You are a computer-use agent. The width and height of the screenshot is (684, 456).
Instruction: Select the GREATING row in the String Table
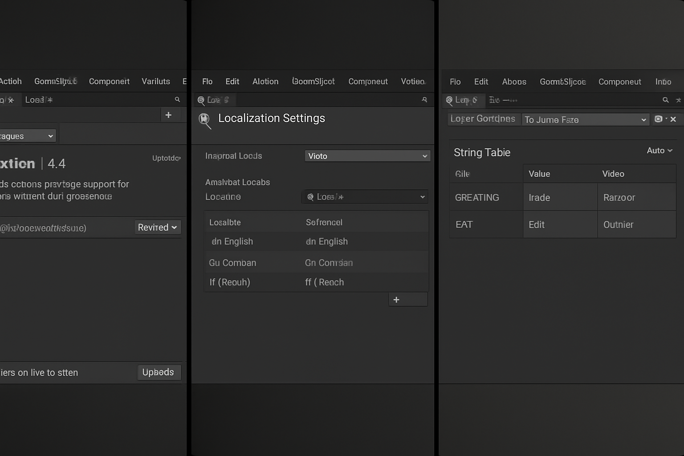pyautogui.click(x=476, y=197)
